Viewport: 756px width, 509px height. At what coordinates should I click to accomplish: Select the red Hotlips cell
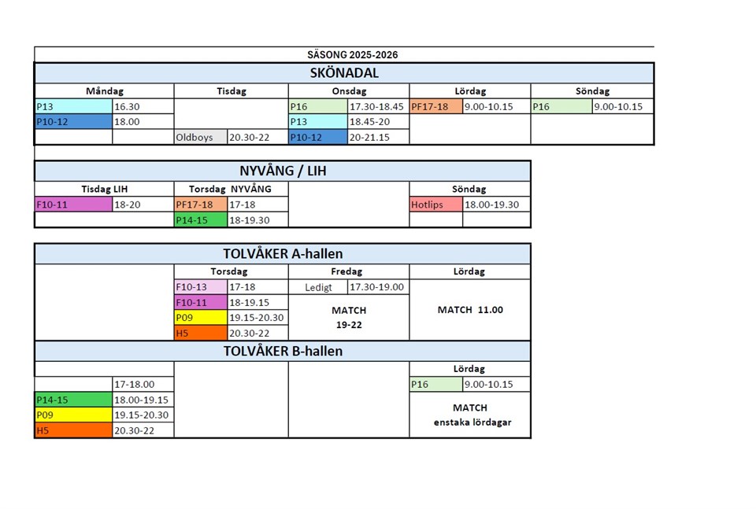(435, 205)
